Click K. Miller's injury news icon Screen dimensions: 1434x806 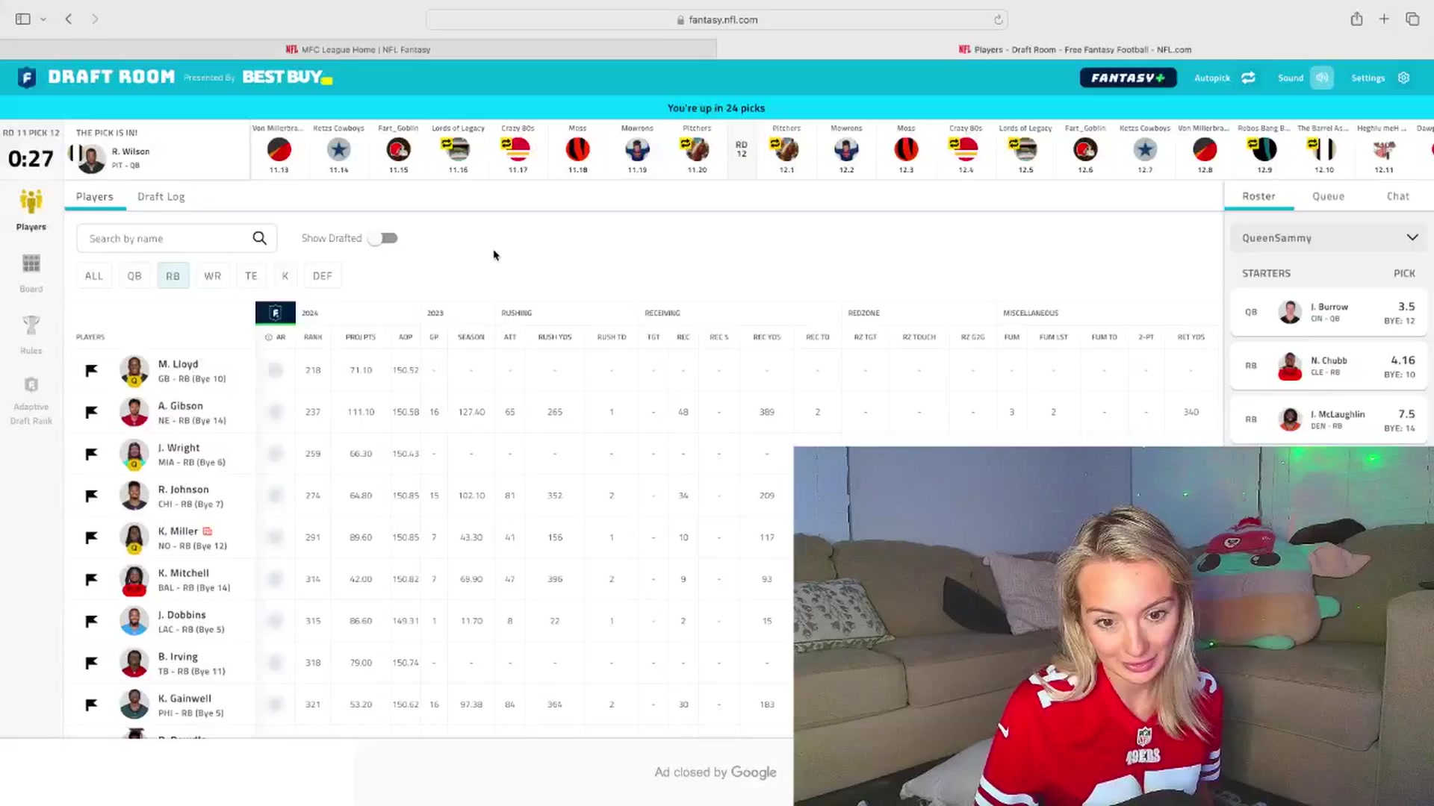(208, 531)
